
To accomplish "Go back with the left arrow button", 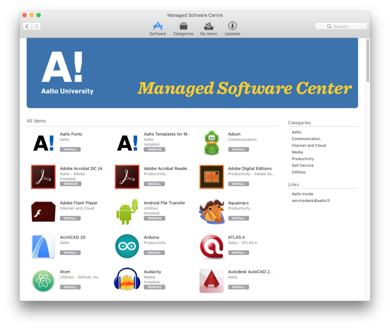I will pyautogui.click(x=27, y=27).
